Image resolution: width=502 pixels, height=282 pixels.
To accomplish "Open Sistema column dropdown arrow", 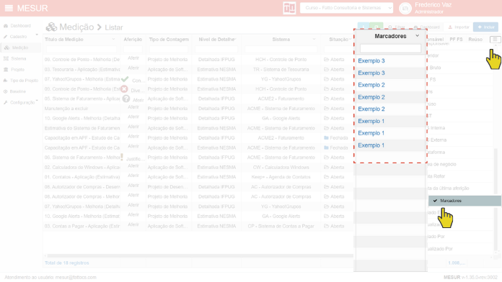I will [x=314, y=40].
